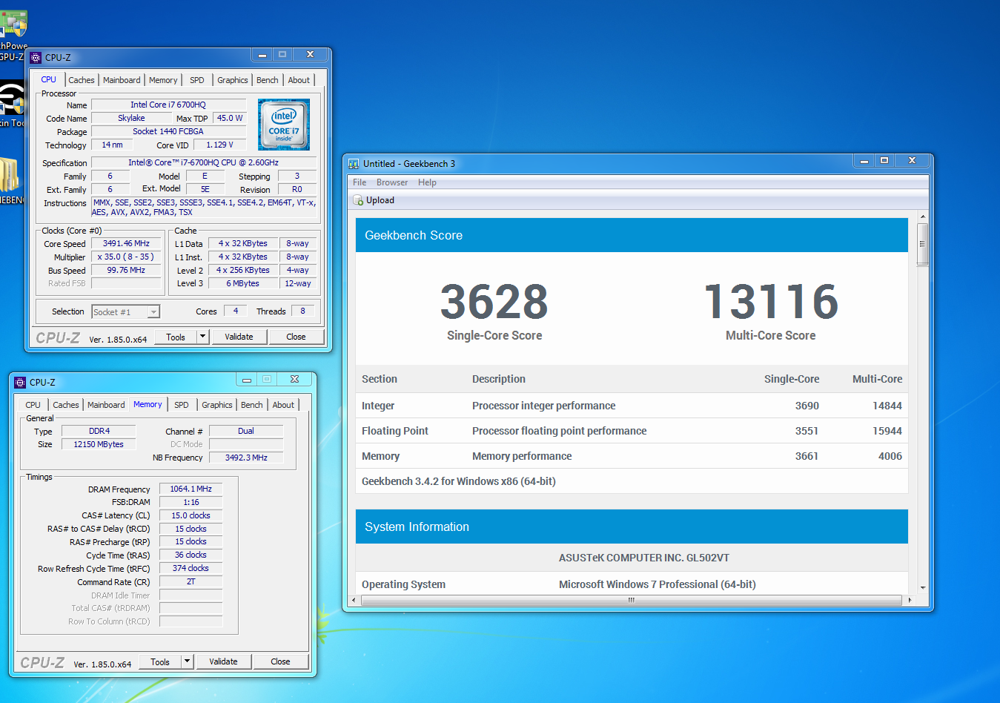Click the ASUSTeK COMPUTER INC. GL502VT text
The image size is (1000, 703).
pyautogui.click(x=644, y=558)
